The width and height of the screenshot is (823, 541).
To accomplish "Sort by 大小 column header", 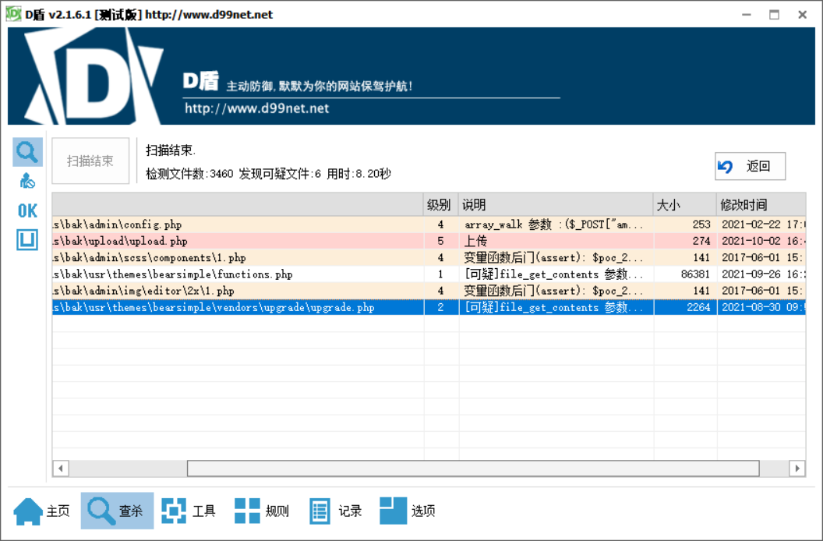I will [685, 204].
